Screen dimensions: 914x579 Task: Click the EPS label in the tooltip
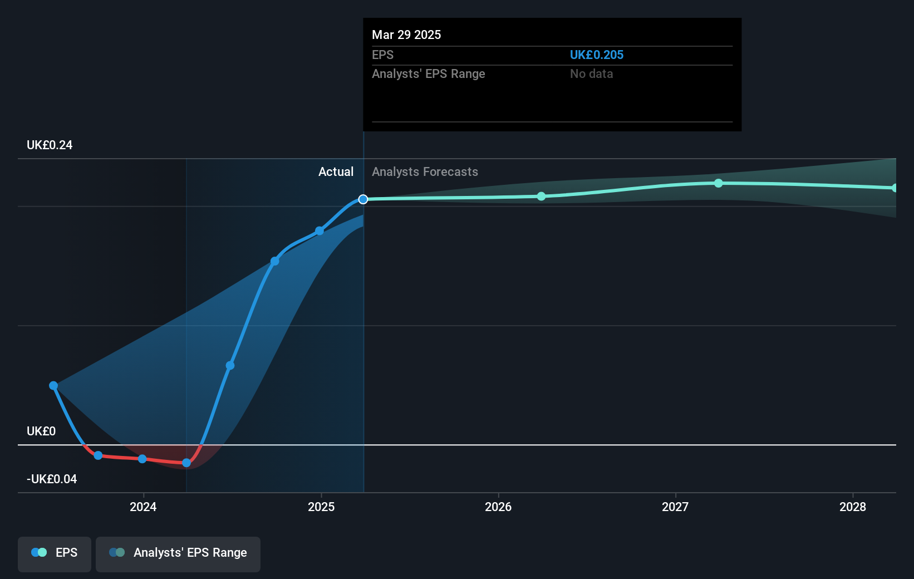[382, 55]
